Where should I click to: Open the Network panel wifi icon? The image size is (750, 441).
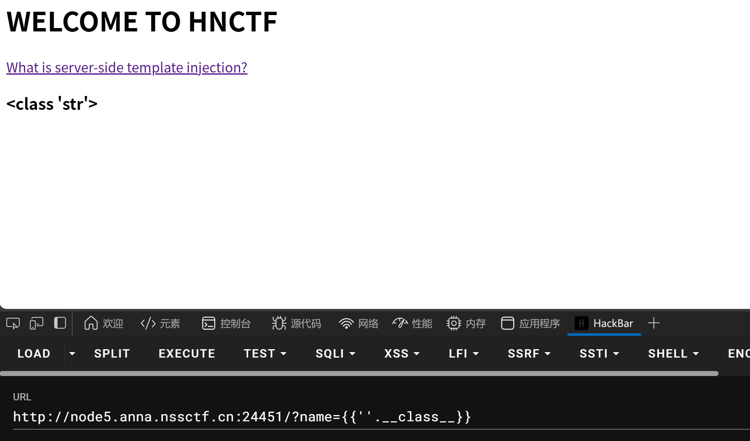click(x=346, y=323)
